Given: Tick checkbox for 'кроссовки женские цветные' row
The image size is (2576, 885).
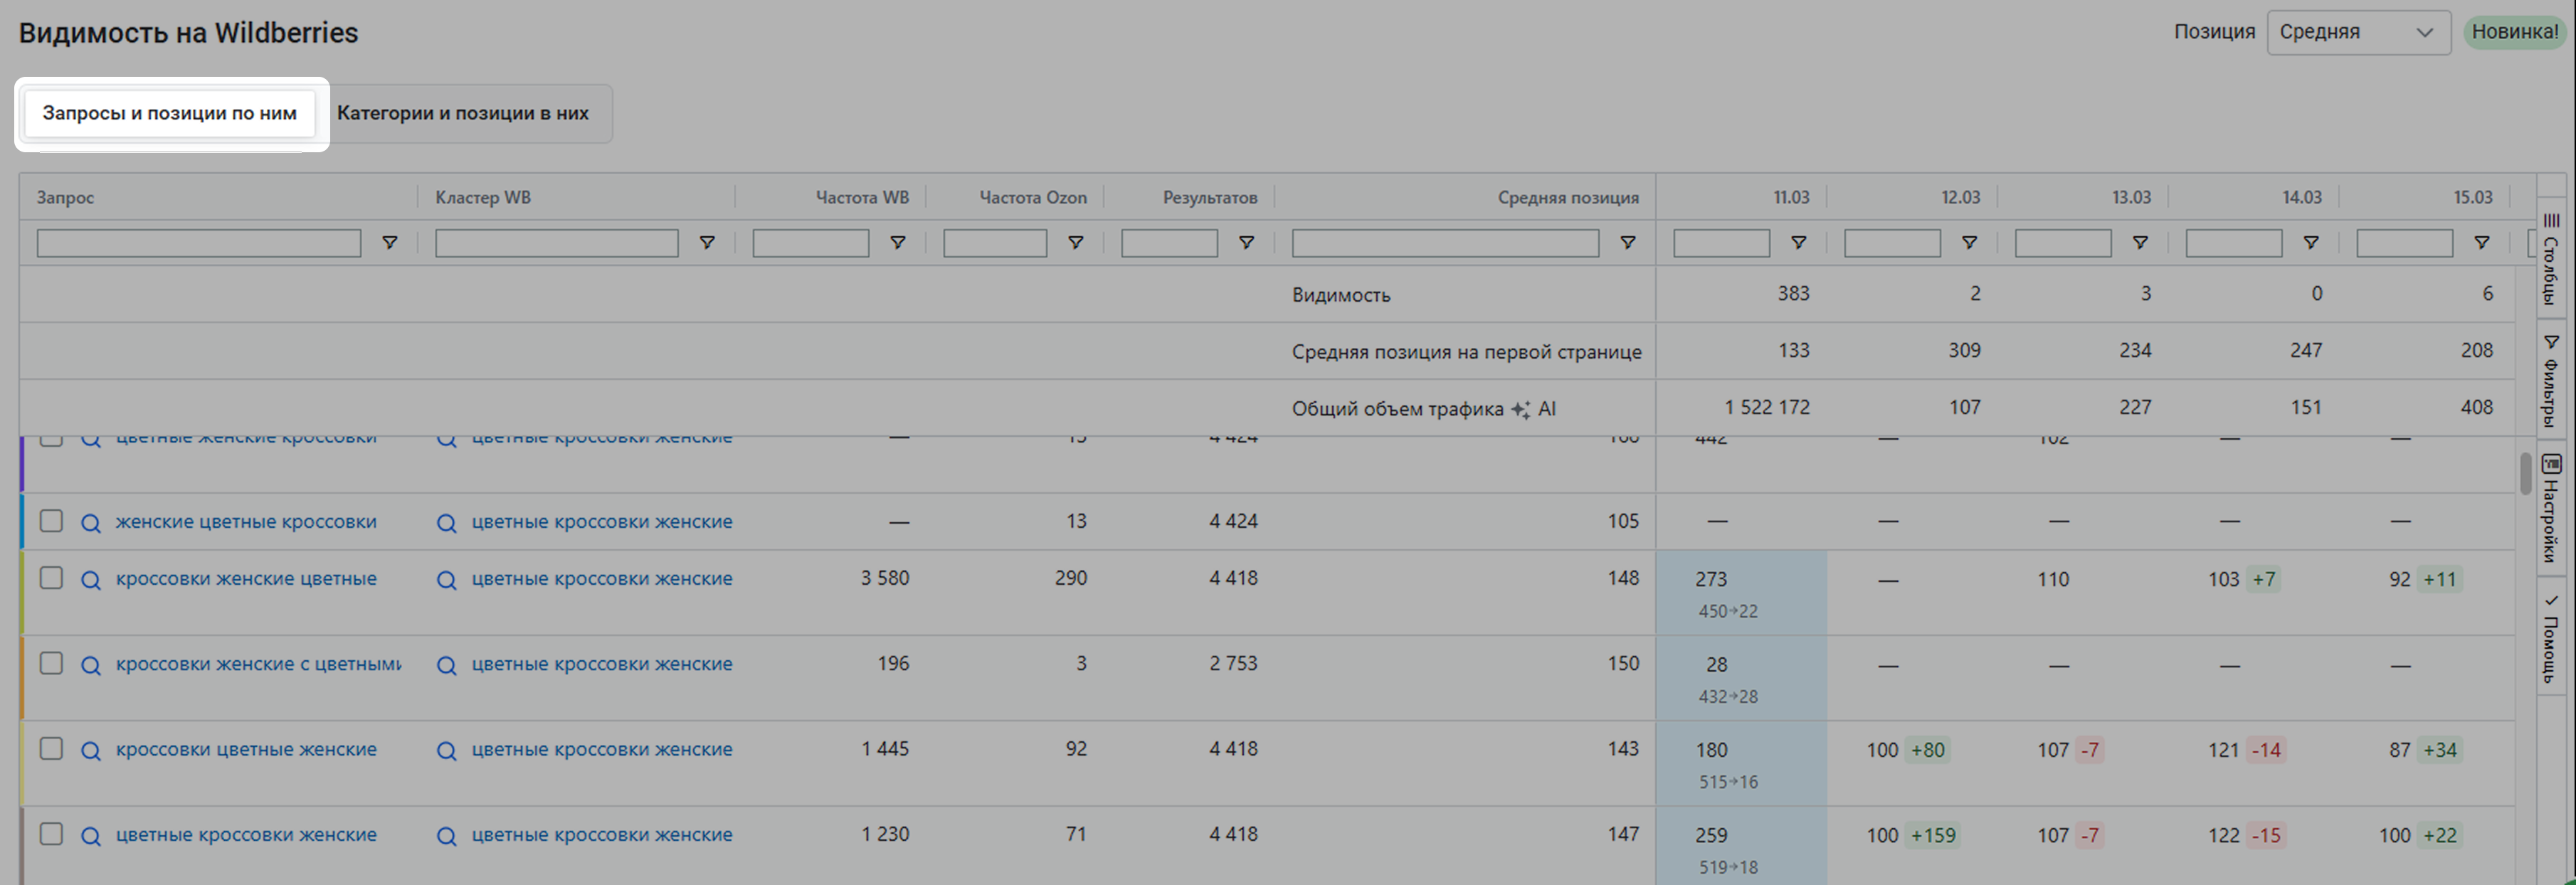Looking at the screenshot, I should pyautogui.click(x=51, y=578).
